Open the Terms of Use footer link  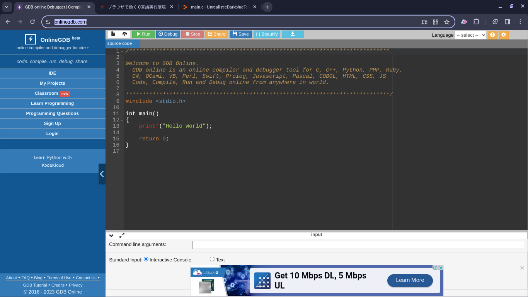click(59, 278)
